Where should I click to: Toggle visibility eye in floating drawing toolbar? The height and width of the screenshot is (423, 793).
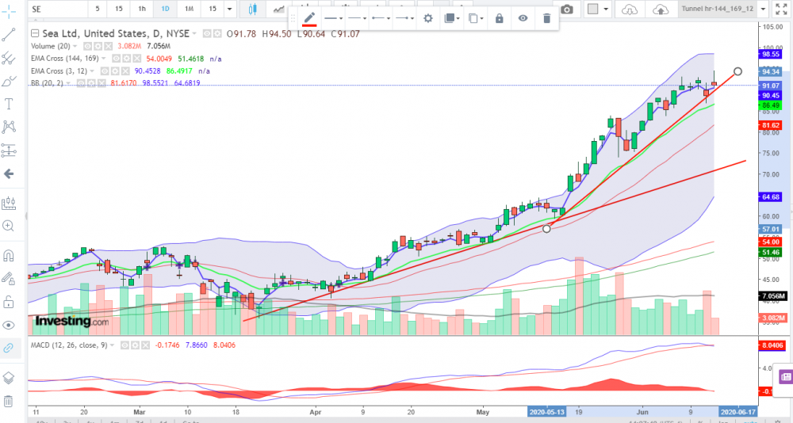point(523,18)
